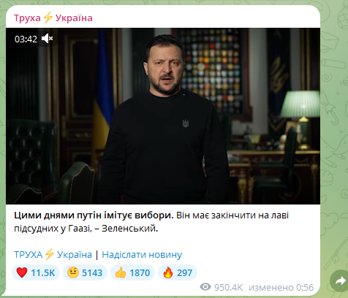Image resolution: width=348 pixels, height=298 pixels.
Task: Unmute the video via the muted speaker icon
Action: click(47, 39)
